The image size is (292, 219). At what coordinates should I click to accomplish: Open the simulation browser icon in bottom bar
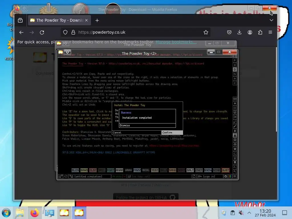tap(61, 176)
